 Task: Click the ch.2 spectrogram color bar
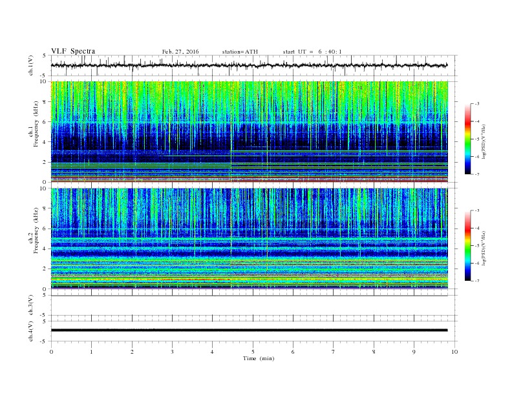point(468,245)
